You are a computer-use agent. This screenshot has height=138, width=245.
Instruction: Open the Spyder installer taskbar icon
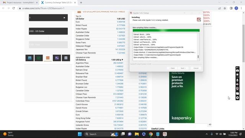165,134
